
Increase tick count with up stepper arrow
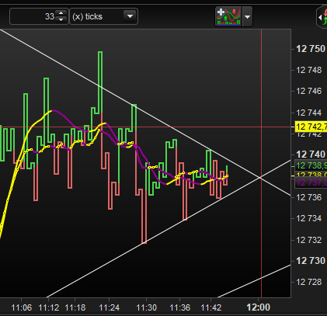point(61,13)
